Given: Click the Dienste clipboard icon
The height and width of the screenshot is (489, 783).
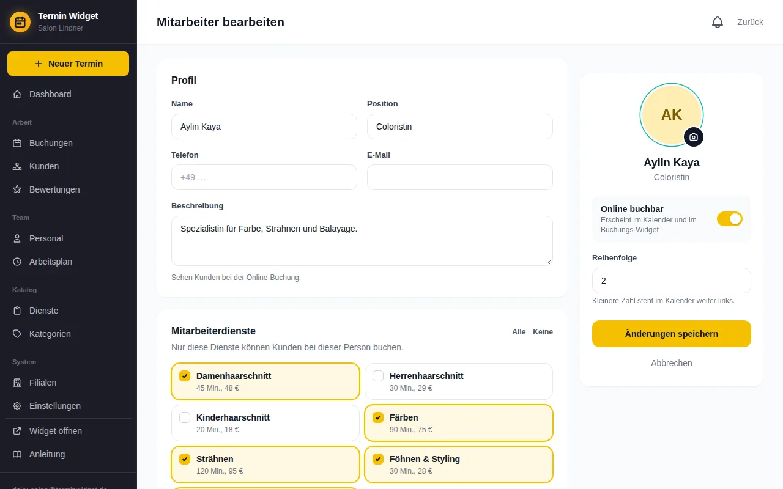Looking at the screenshot, I should pos(17,311).
